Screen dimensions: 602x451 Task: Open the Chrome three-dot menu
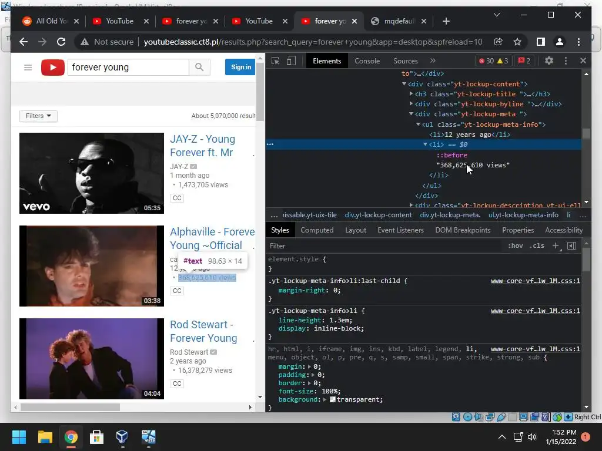[x=578, y=42]
